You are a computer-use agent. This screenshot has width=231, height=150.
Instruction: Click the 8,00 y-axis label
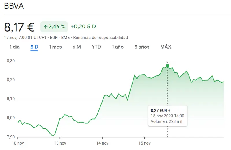tap(11, 118)
